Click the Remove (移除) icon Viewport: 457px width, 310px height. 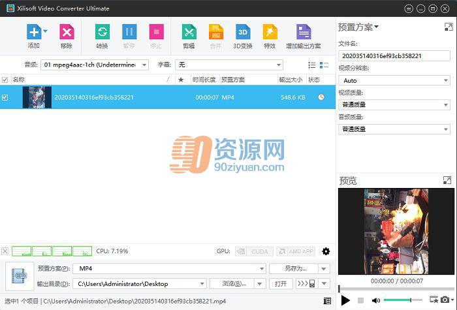67,32
